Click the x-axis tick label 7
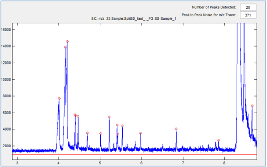Viewport: 267px width, 167px height. point(183,163)
